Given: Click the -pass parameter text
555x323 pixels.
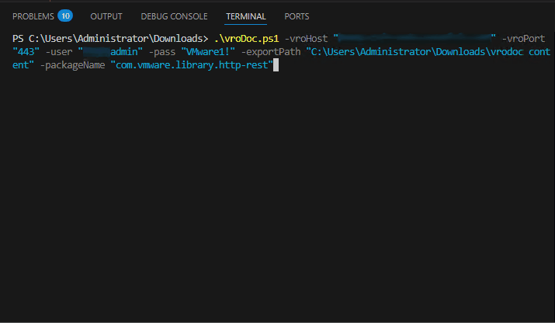Looking at the screenshot, I should click(162, 52).
